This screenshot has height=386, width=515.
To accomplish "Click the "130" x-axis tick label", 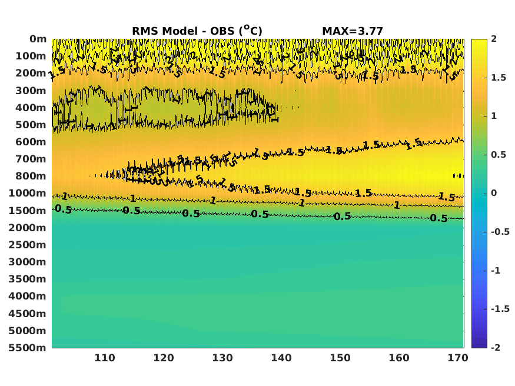I will pyautogui.click(x=222, y=358).
